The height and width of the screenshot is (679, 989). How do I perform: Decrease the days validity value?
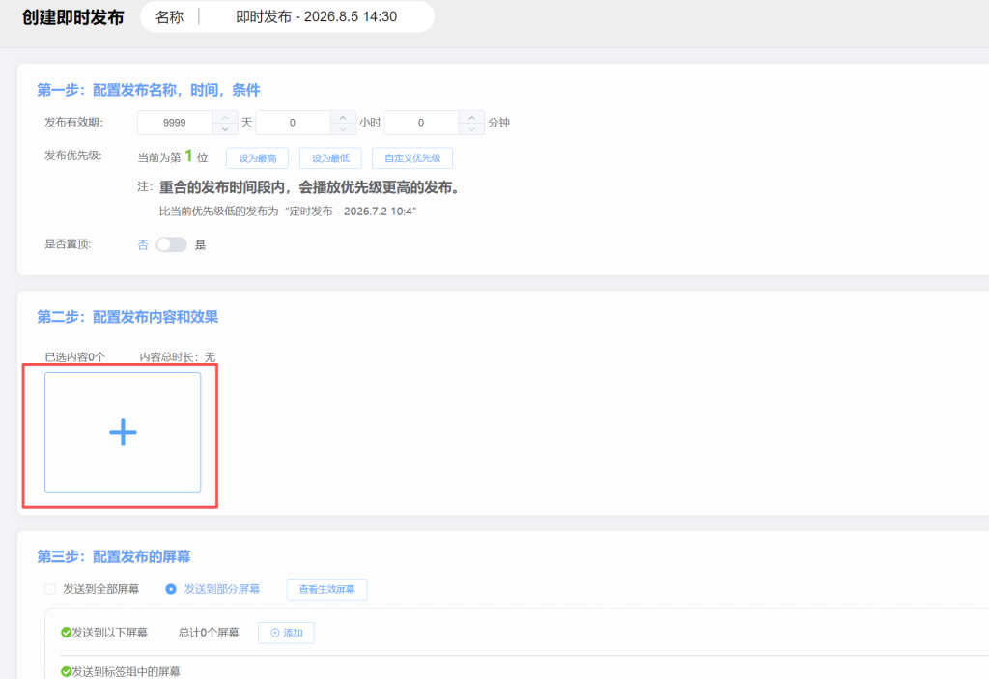225,128
